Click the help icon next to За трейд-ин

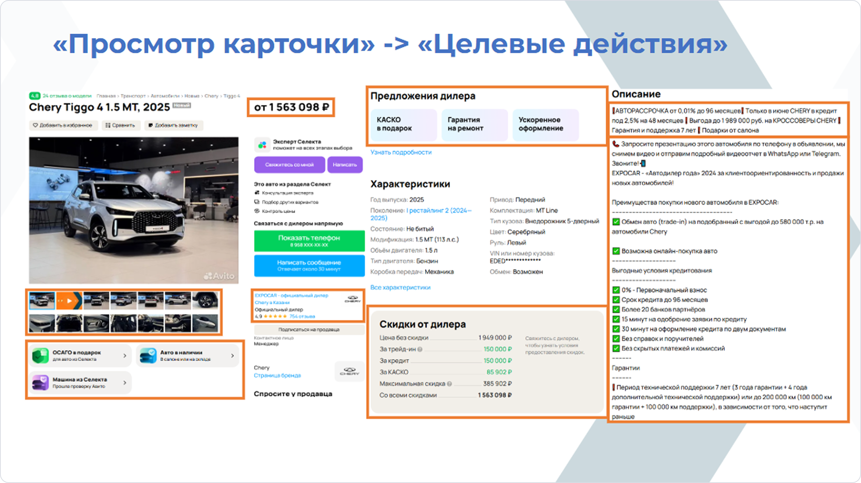(x=420, y=349)
